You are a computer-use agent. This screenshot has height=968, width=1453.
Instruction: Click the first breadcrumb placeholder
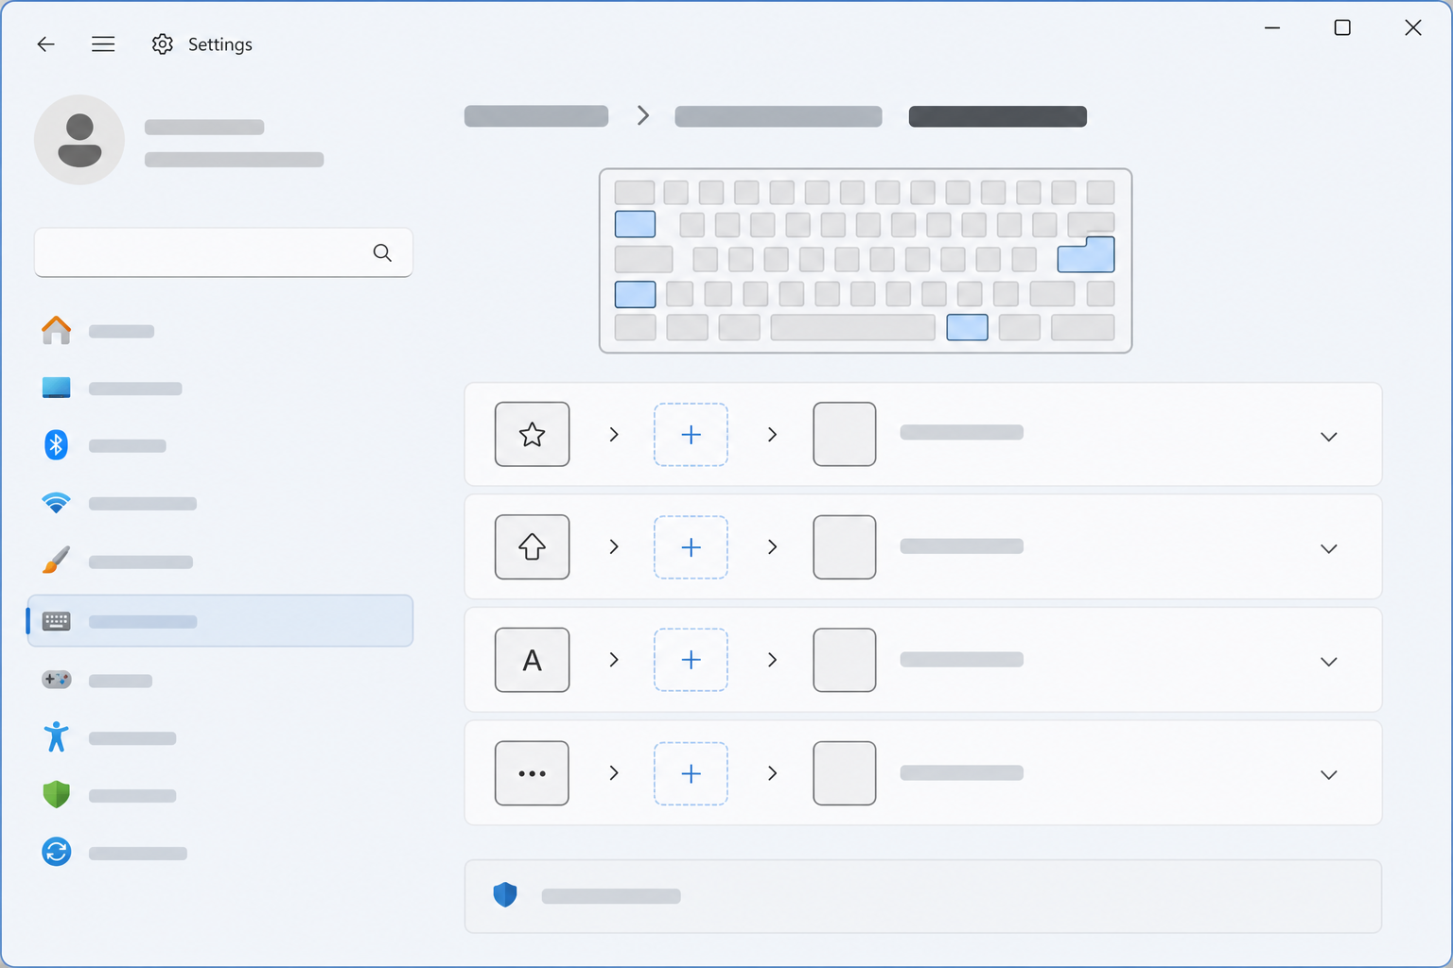click(536, 116)
